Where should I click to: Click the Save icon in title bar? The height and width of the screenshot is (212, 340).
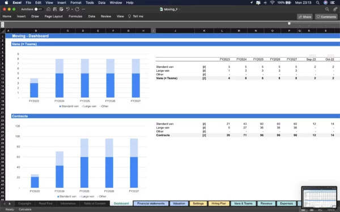pyautogui.click(x=55, y=9)
